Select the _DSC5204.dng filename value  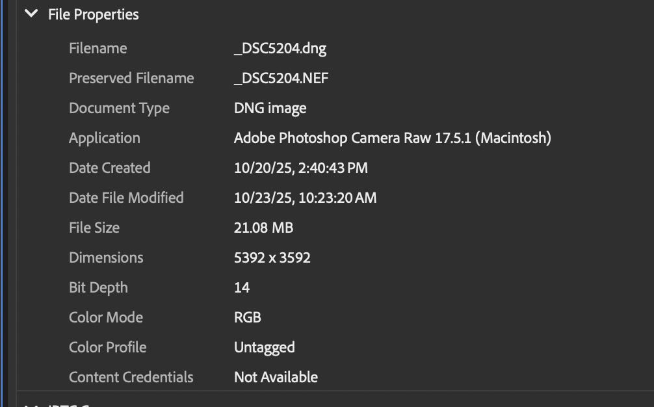(280, 48)
